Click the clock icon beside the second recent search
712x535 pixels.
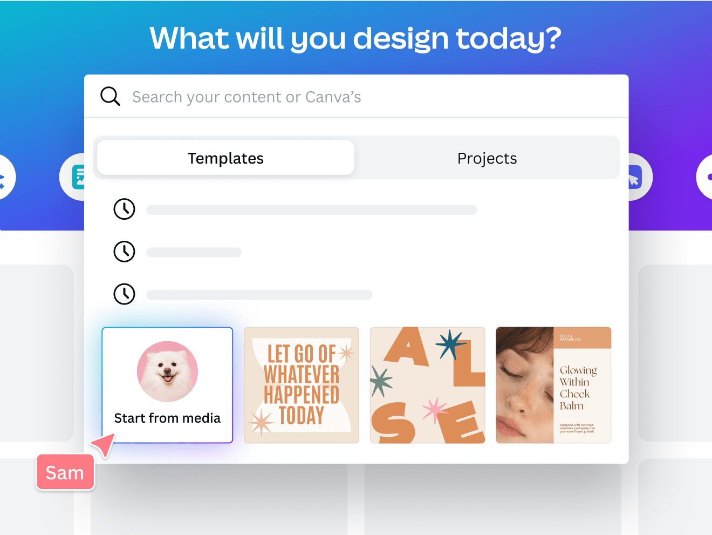point(124,252)
